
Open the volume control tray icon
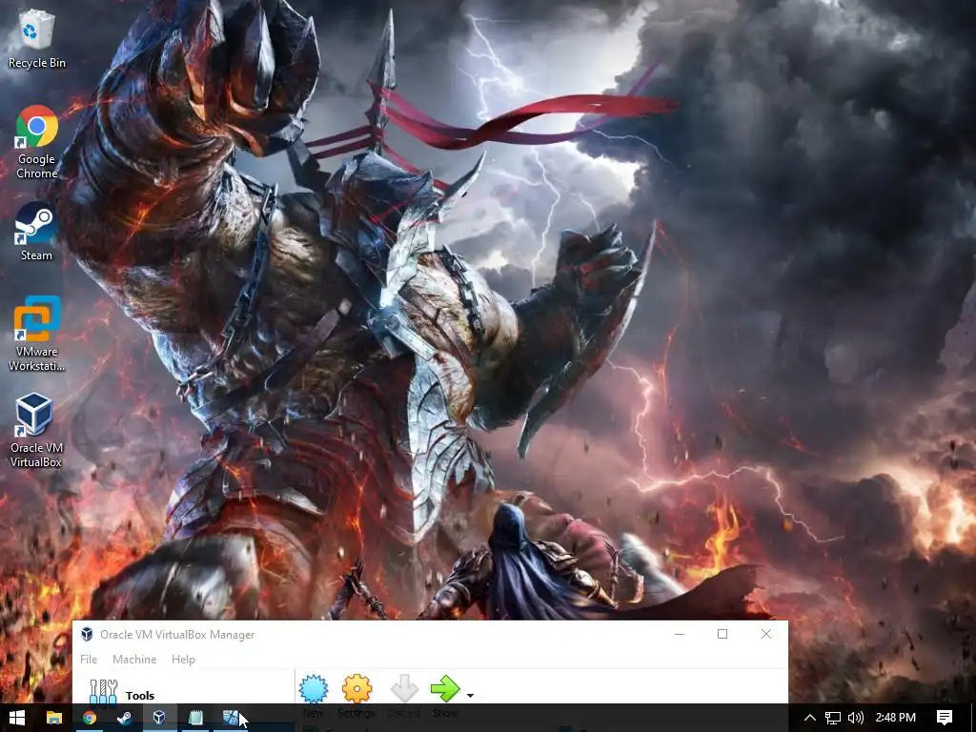point(856,718)
